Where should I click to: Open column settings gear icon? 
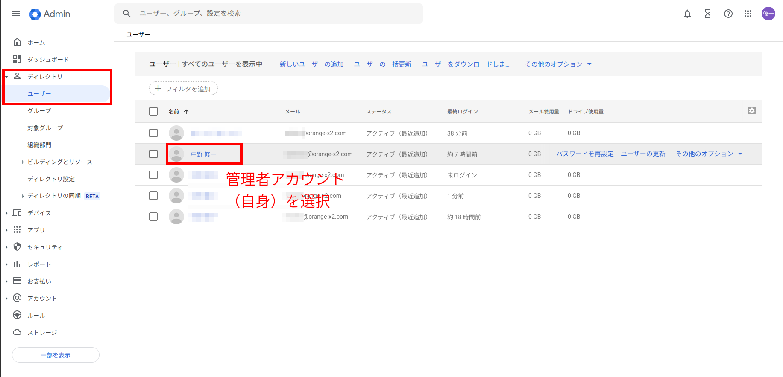(x=751, y=111)
